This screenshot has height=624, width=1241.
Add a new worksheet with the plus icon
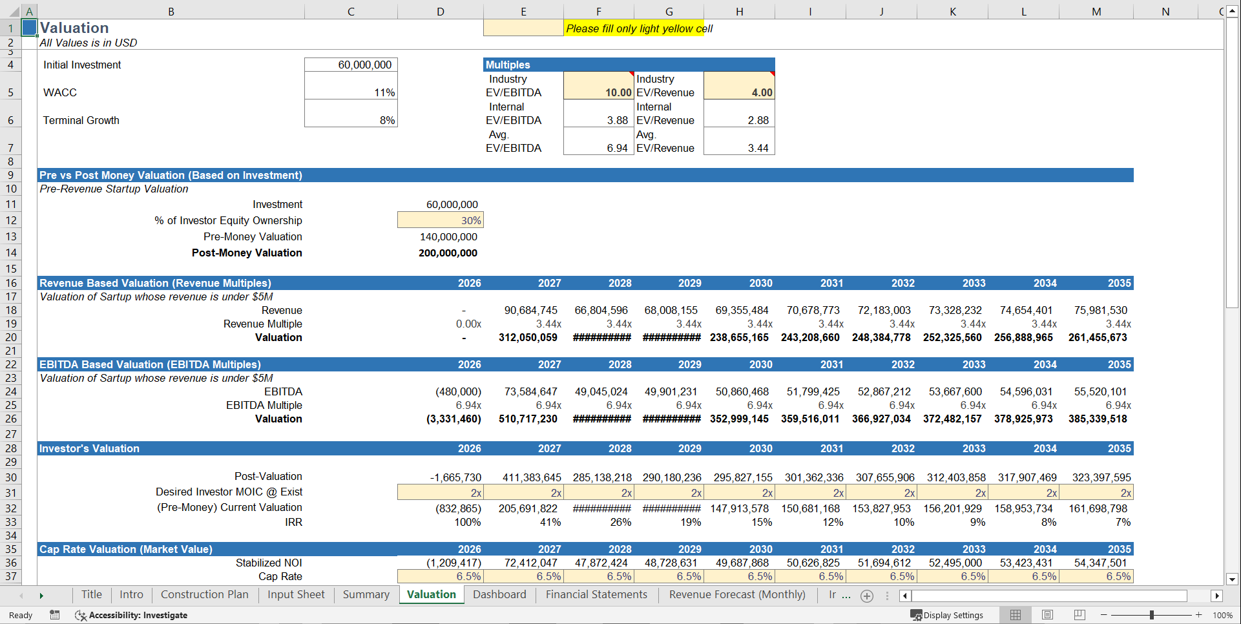click(866, 596)
